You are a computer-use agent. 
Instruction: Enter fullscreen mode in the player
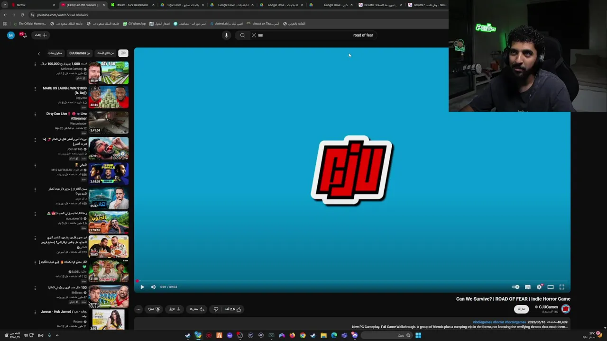tap(562, 287)
